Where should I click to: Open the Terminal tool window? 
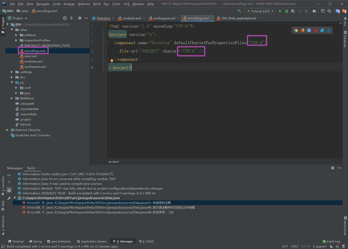click(16, 241)
